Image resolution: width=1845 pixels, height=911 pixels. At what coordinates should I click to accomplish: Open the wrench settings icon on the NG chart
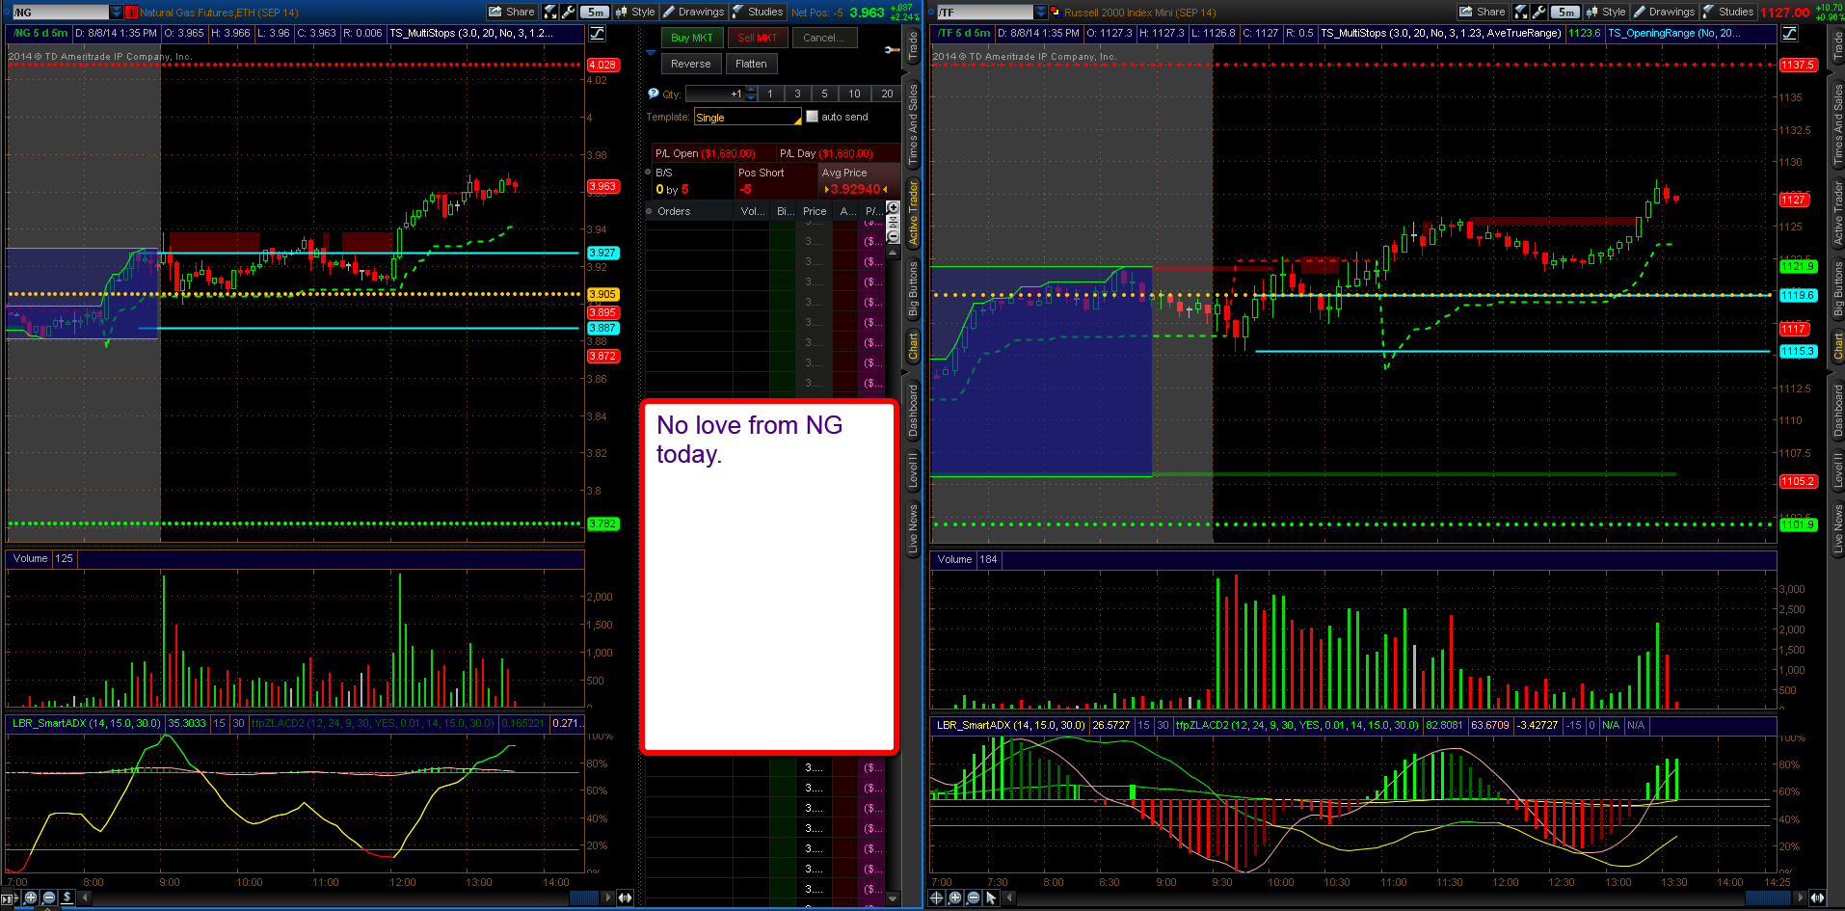click(568, 12)
